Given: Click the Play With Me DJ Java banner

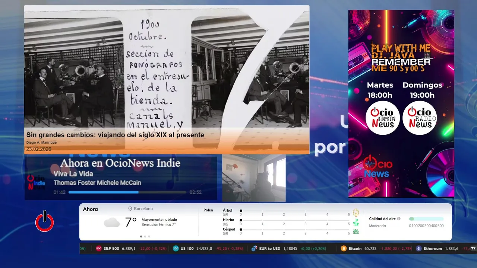Looking at the screenshot, I should click(x=401, y=103).
